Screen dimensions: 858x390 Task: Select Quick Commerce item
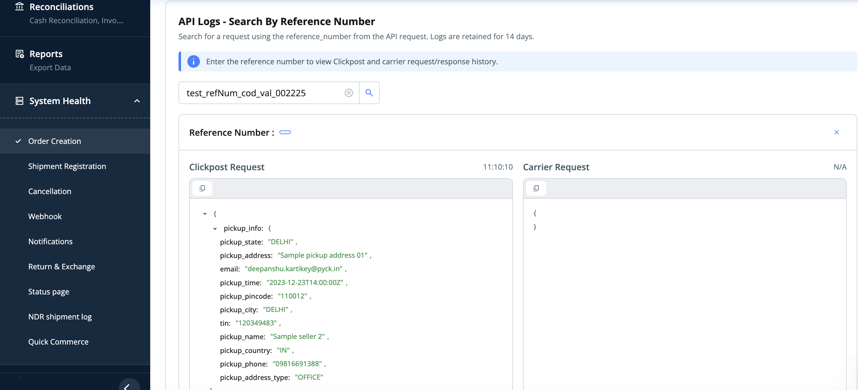click(58, 342)
